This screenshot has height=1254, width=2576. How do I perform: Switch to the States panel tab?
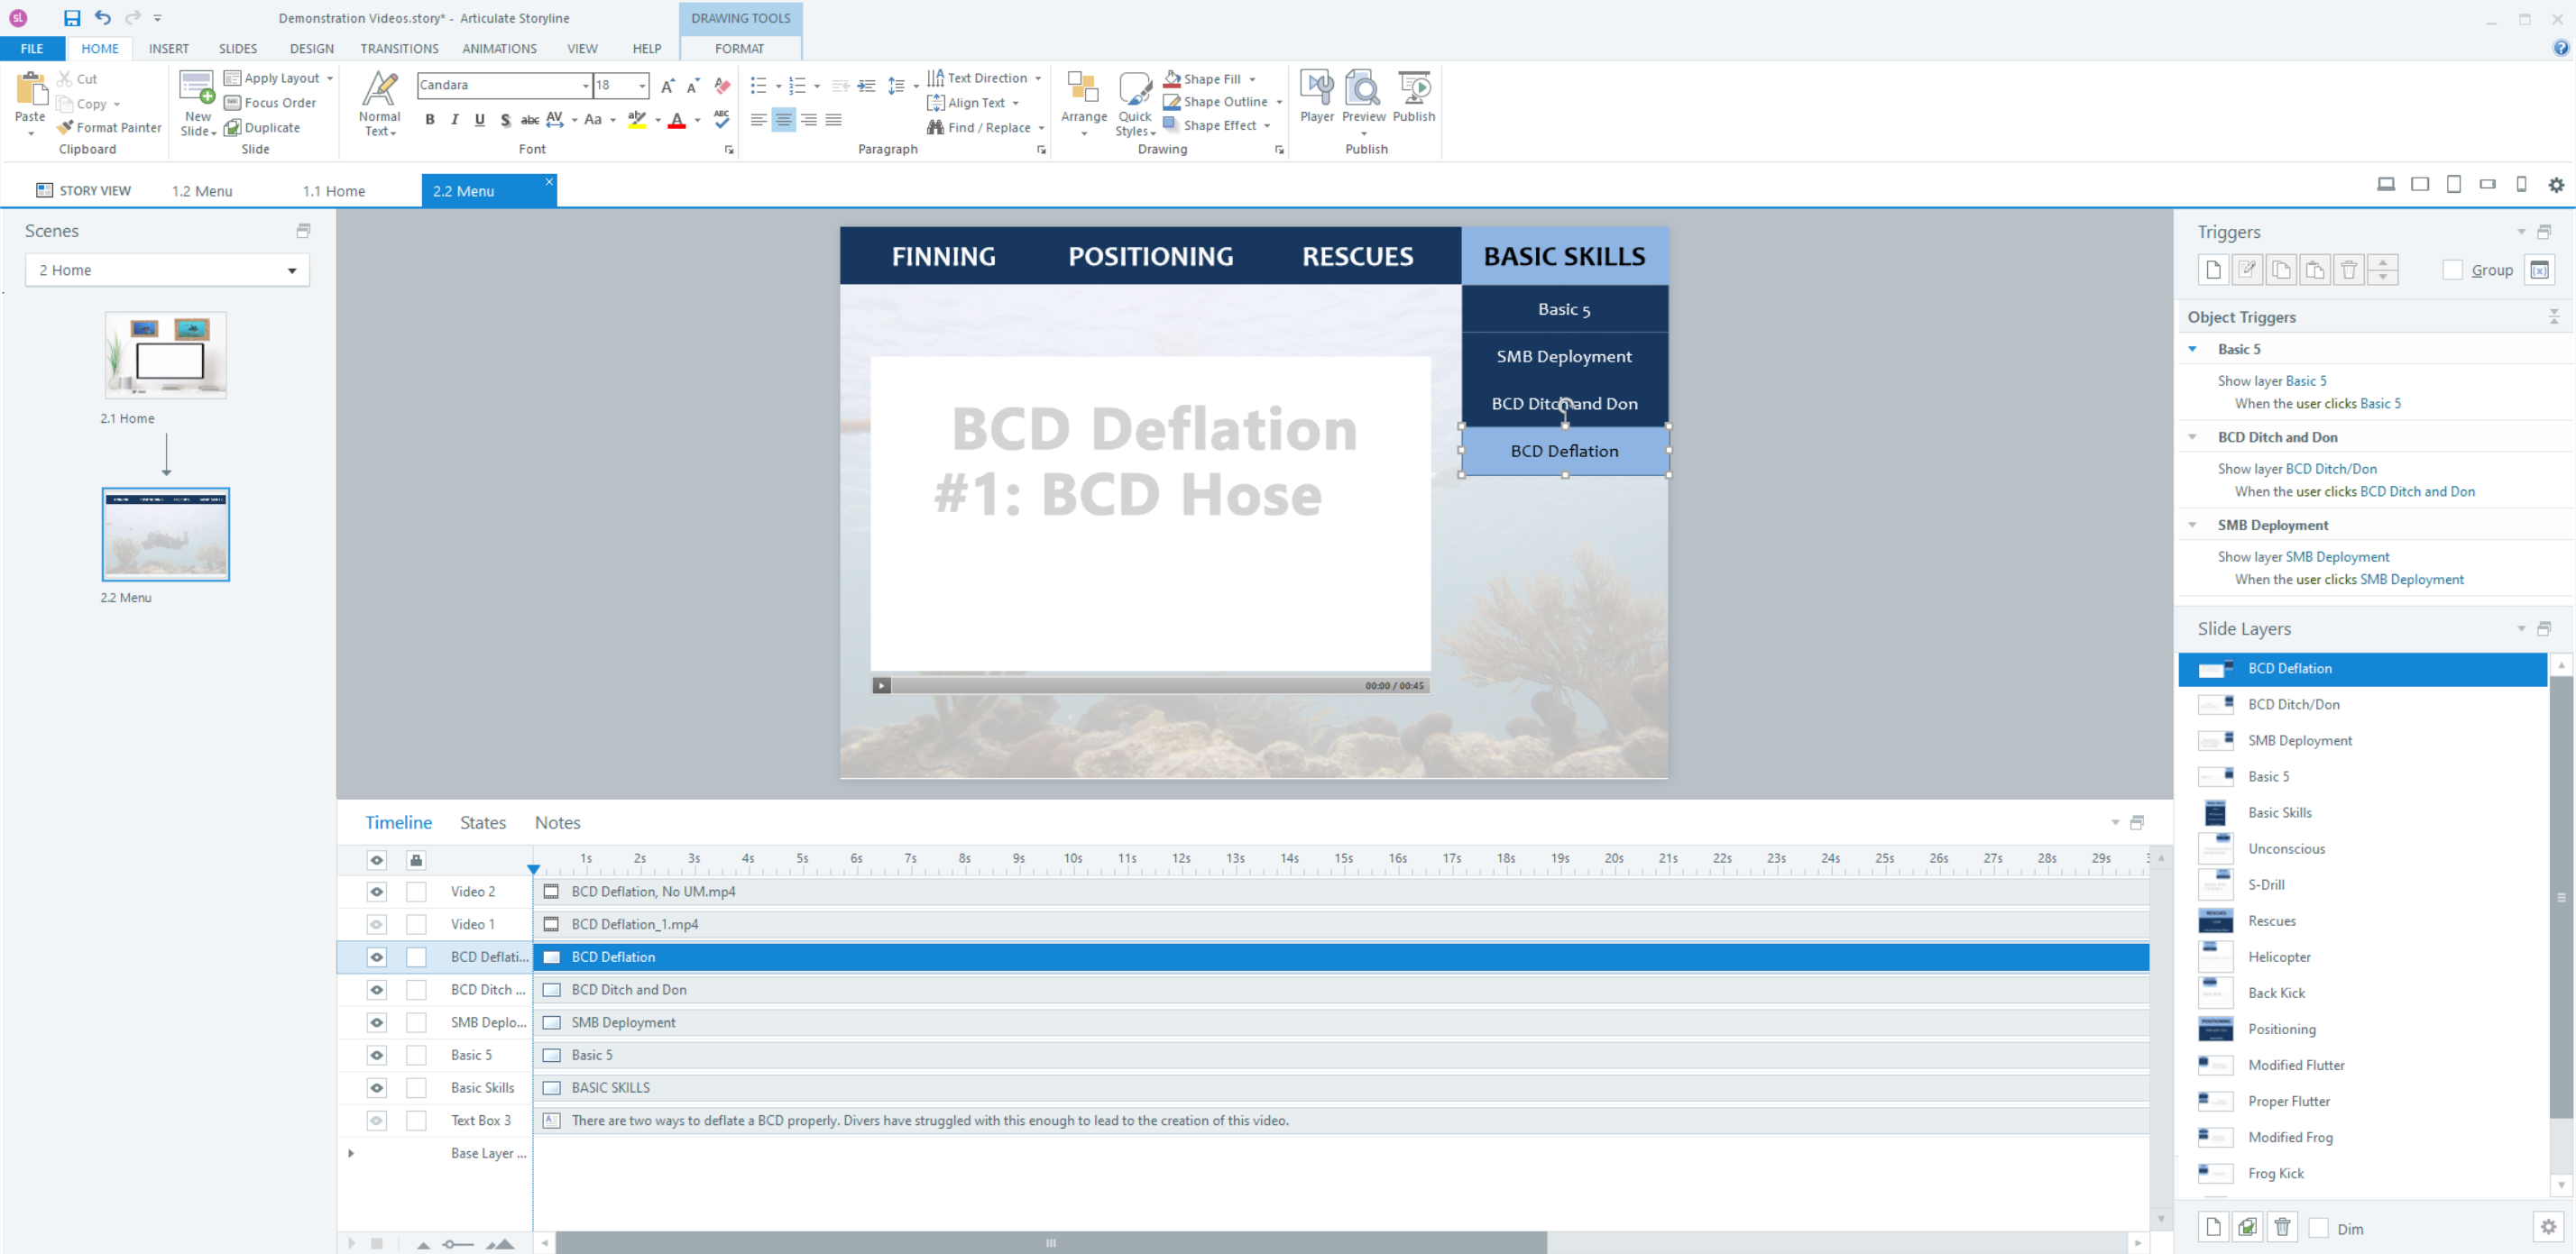(x=482, y=822)
